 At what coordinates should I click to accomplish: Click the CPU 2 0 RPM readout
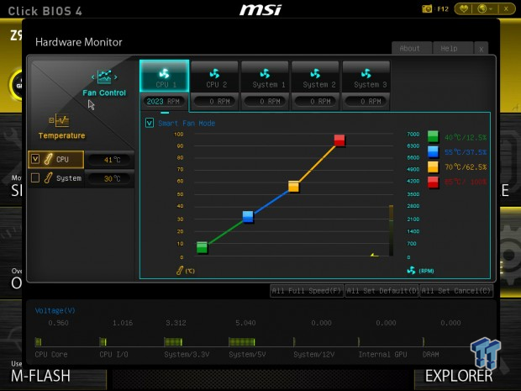click(x=215, y=102)
